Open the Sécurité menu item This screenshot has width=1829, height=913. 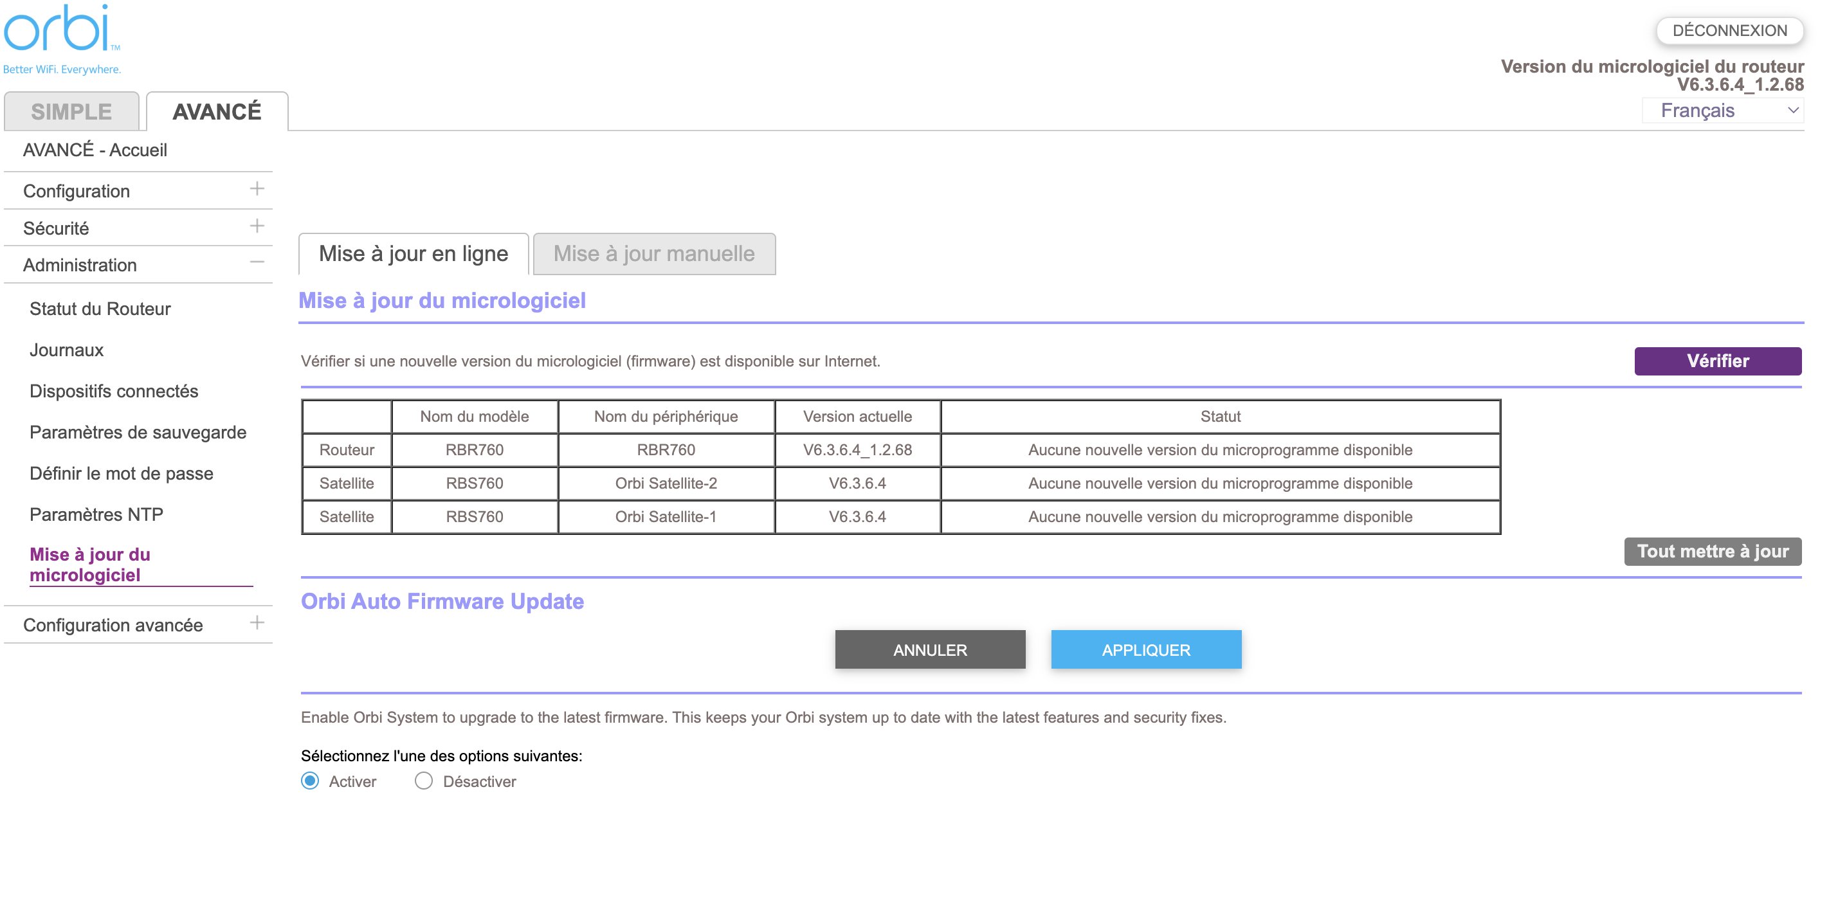click(x=56, y=229)
